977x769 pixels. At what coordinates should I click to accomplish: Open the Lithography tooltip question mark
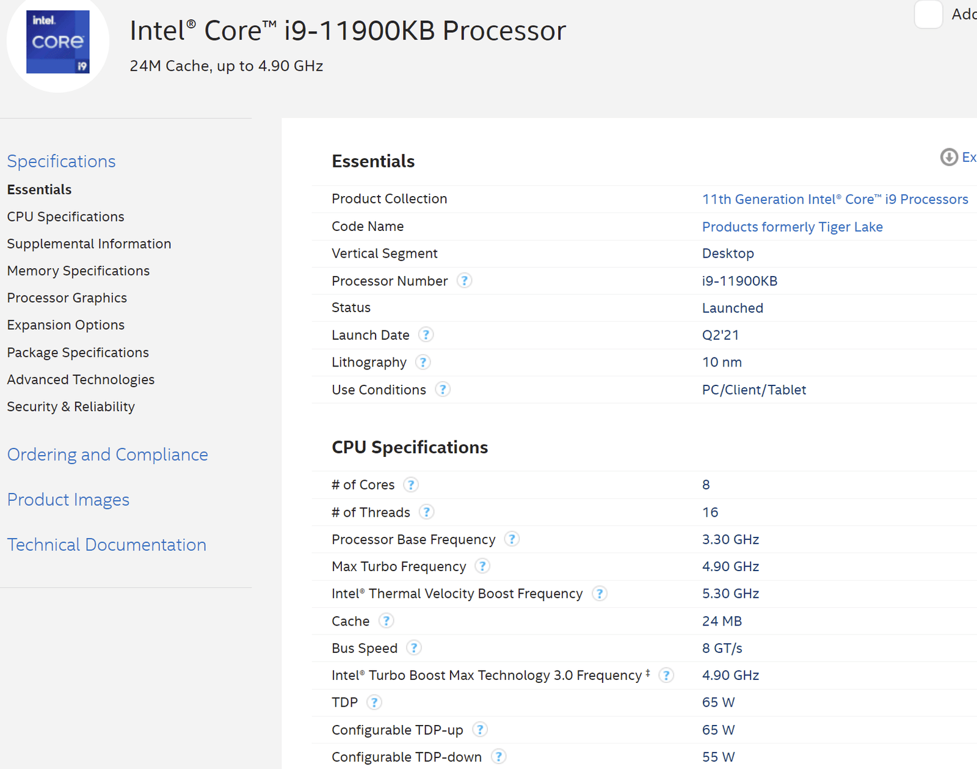pos(423,362)
